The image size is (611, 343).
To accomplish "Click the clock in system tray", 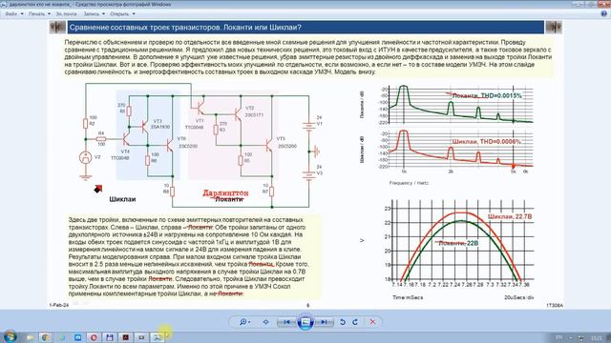I will (x=596, y=337).
